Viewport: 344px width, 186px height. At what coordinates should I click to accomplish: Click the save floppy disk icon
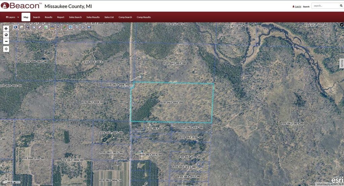coord(89,27)
